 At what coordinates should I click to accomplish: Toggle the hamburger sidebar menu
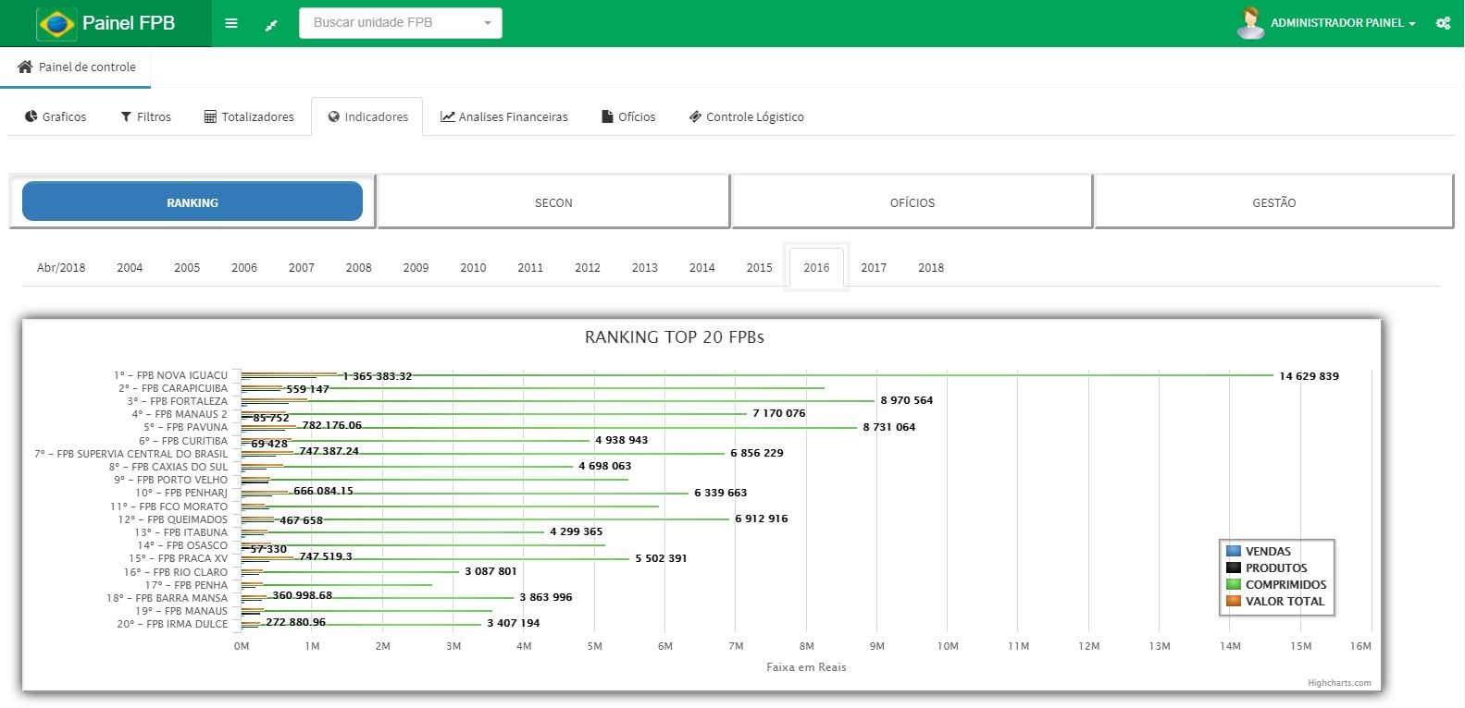pyautogui.click(x=231, y=23)
